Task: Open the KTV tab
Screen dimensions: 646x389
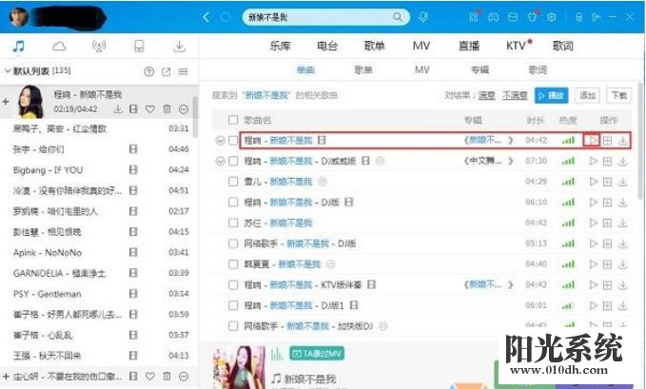Action: [x=516, y=46]
